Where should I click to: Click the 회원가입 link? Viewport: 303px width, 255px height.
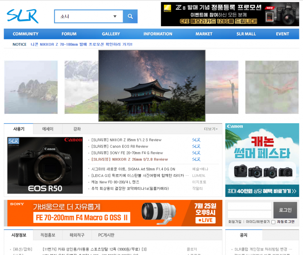coord(235,222)
